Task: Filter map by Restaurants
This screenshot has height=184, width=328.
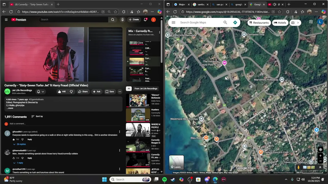Action: tap(259, 23)
